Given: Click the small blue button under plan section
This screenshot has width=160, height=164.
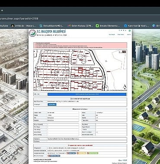Looking at the screenshot, I should coord(52,104).
